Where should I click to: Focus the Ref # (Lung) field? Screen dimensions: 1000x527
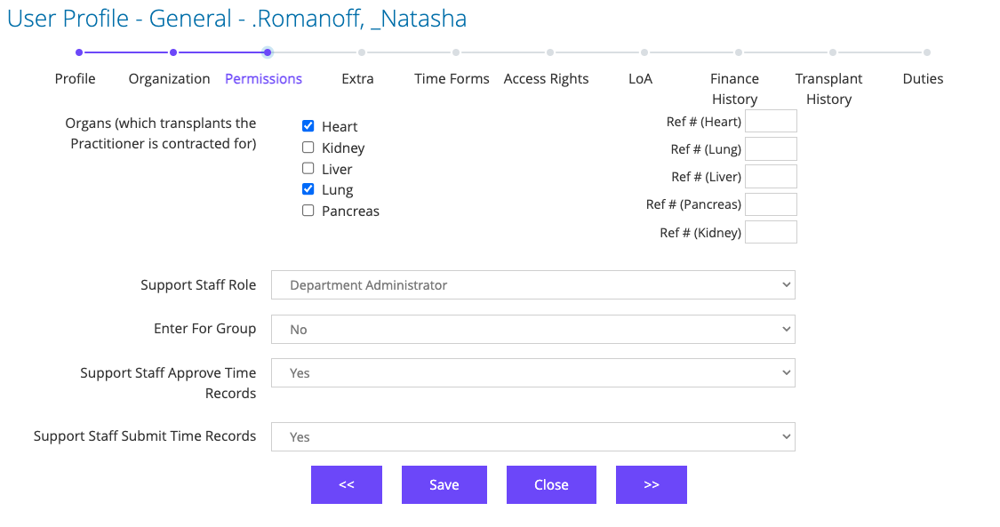771,149
